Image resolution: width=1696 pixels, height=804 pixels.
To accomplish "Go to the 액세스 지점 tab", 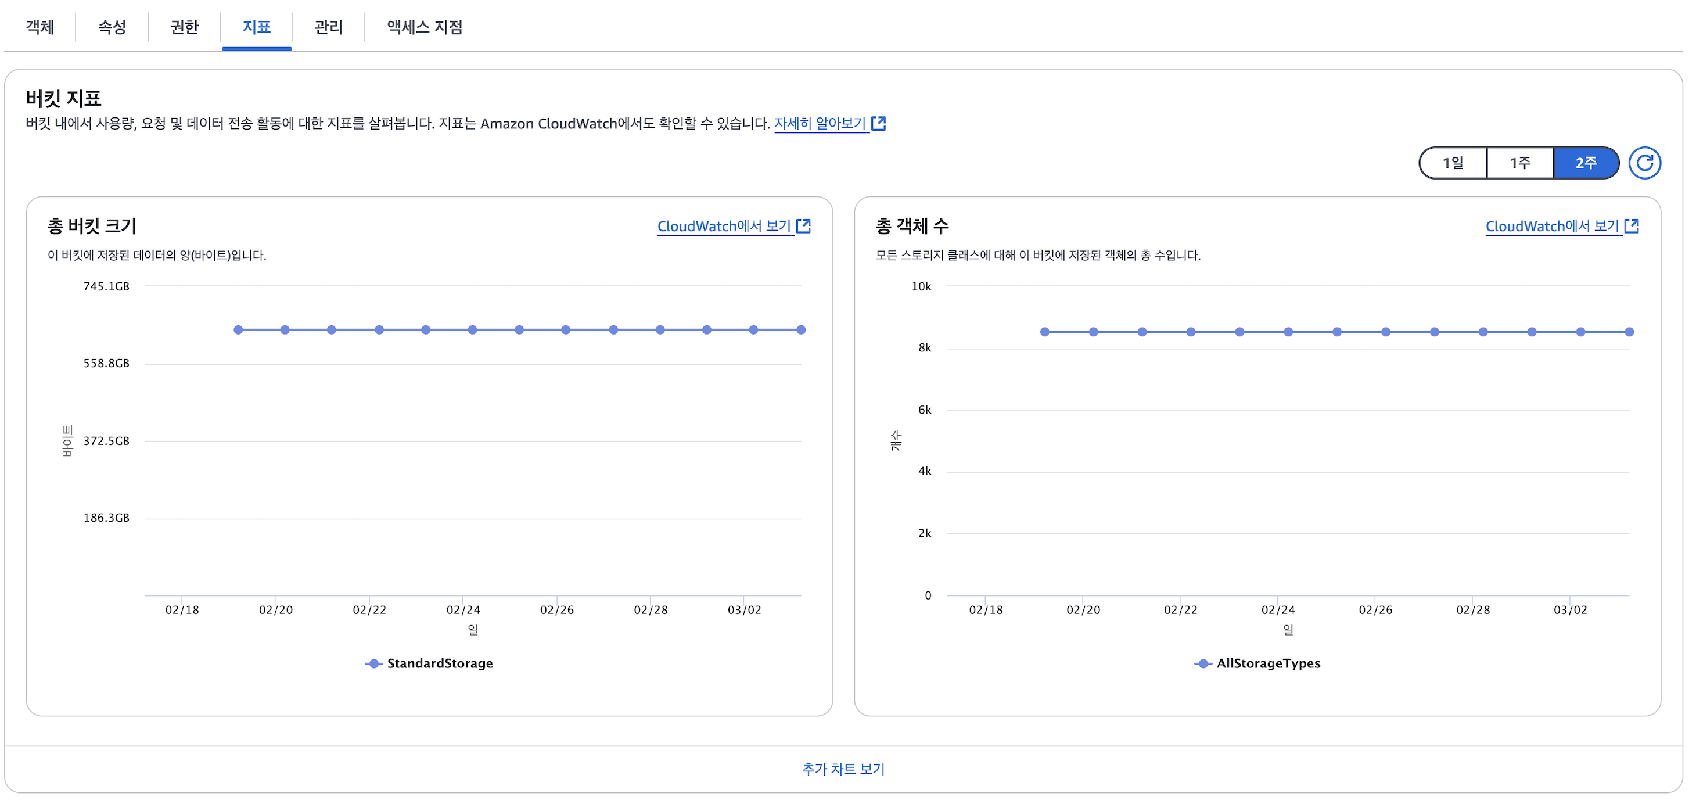I will click(425, 27).
